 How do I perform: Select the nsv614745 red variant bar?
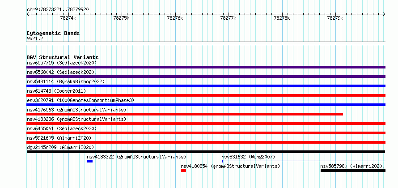pyautogui.click(x=206, y=95)
